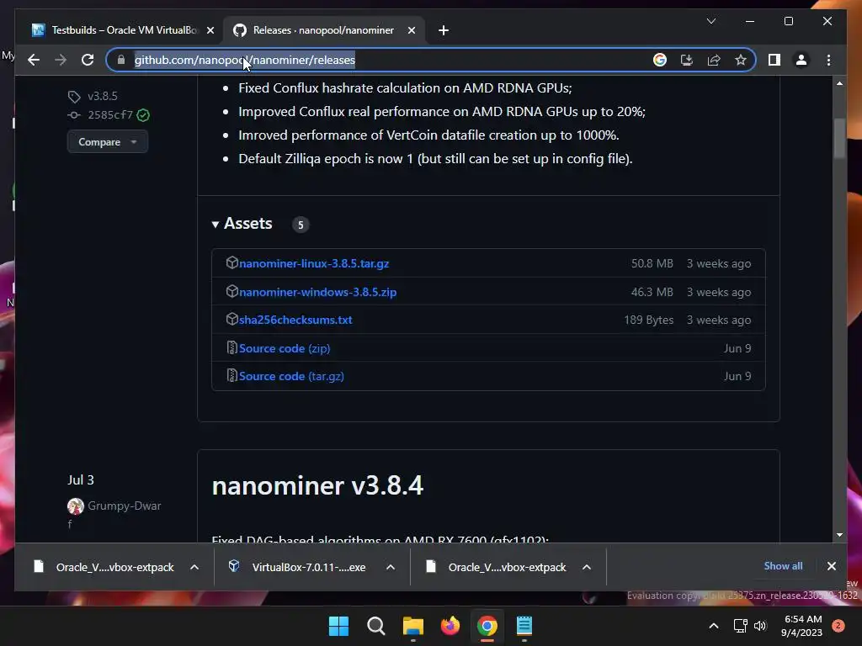The height and width of the screenshot is (646, 862).
Task: Click the green verified check next to 2585cf7
Action: (x=143, y=114)
